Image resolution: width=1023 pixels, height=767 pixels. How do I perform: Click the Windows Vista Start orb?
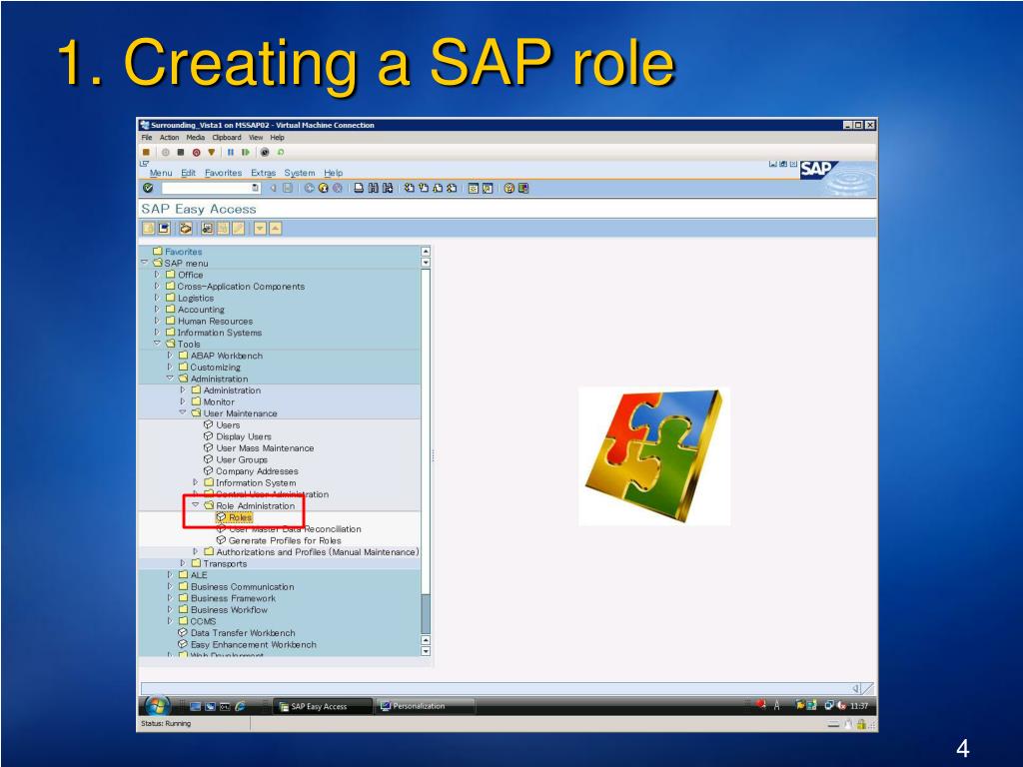coord(157,706)
